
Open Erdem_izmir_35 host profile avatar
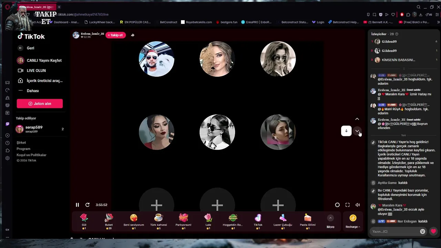76,35
